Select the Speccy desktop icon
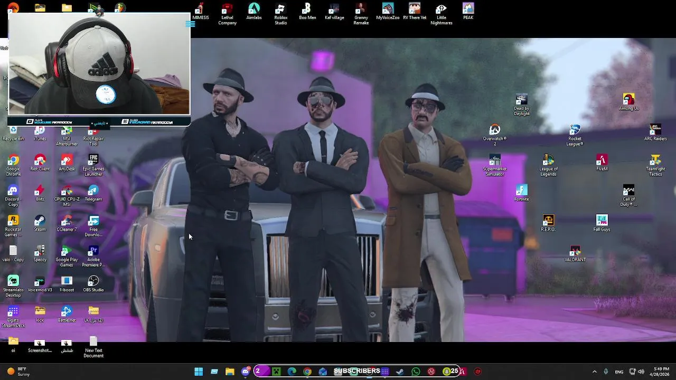Image resolution: width=676 pixels, height=380 pixels. 40,253
